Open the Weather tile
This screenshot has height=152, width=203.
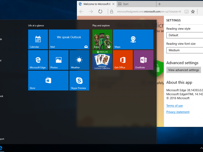79,60
